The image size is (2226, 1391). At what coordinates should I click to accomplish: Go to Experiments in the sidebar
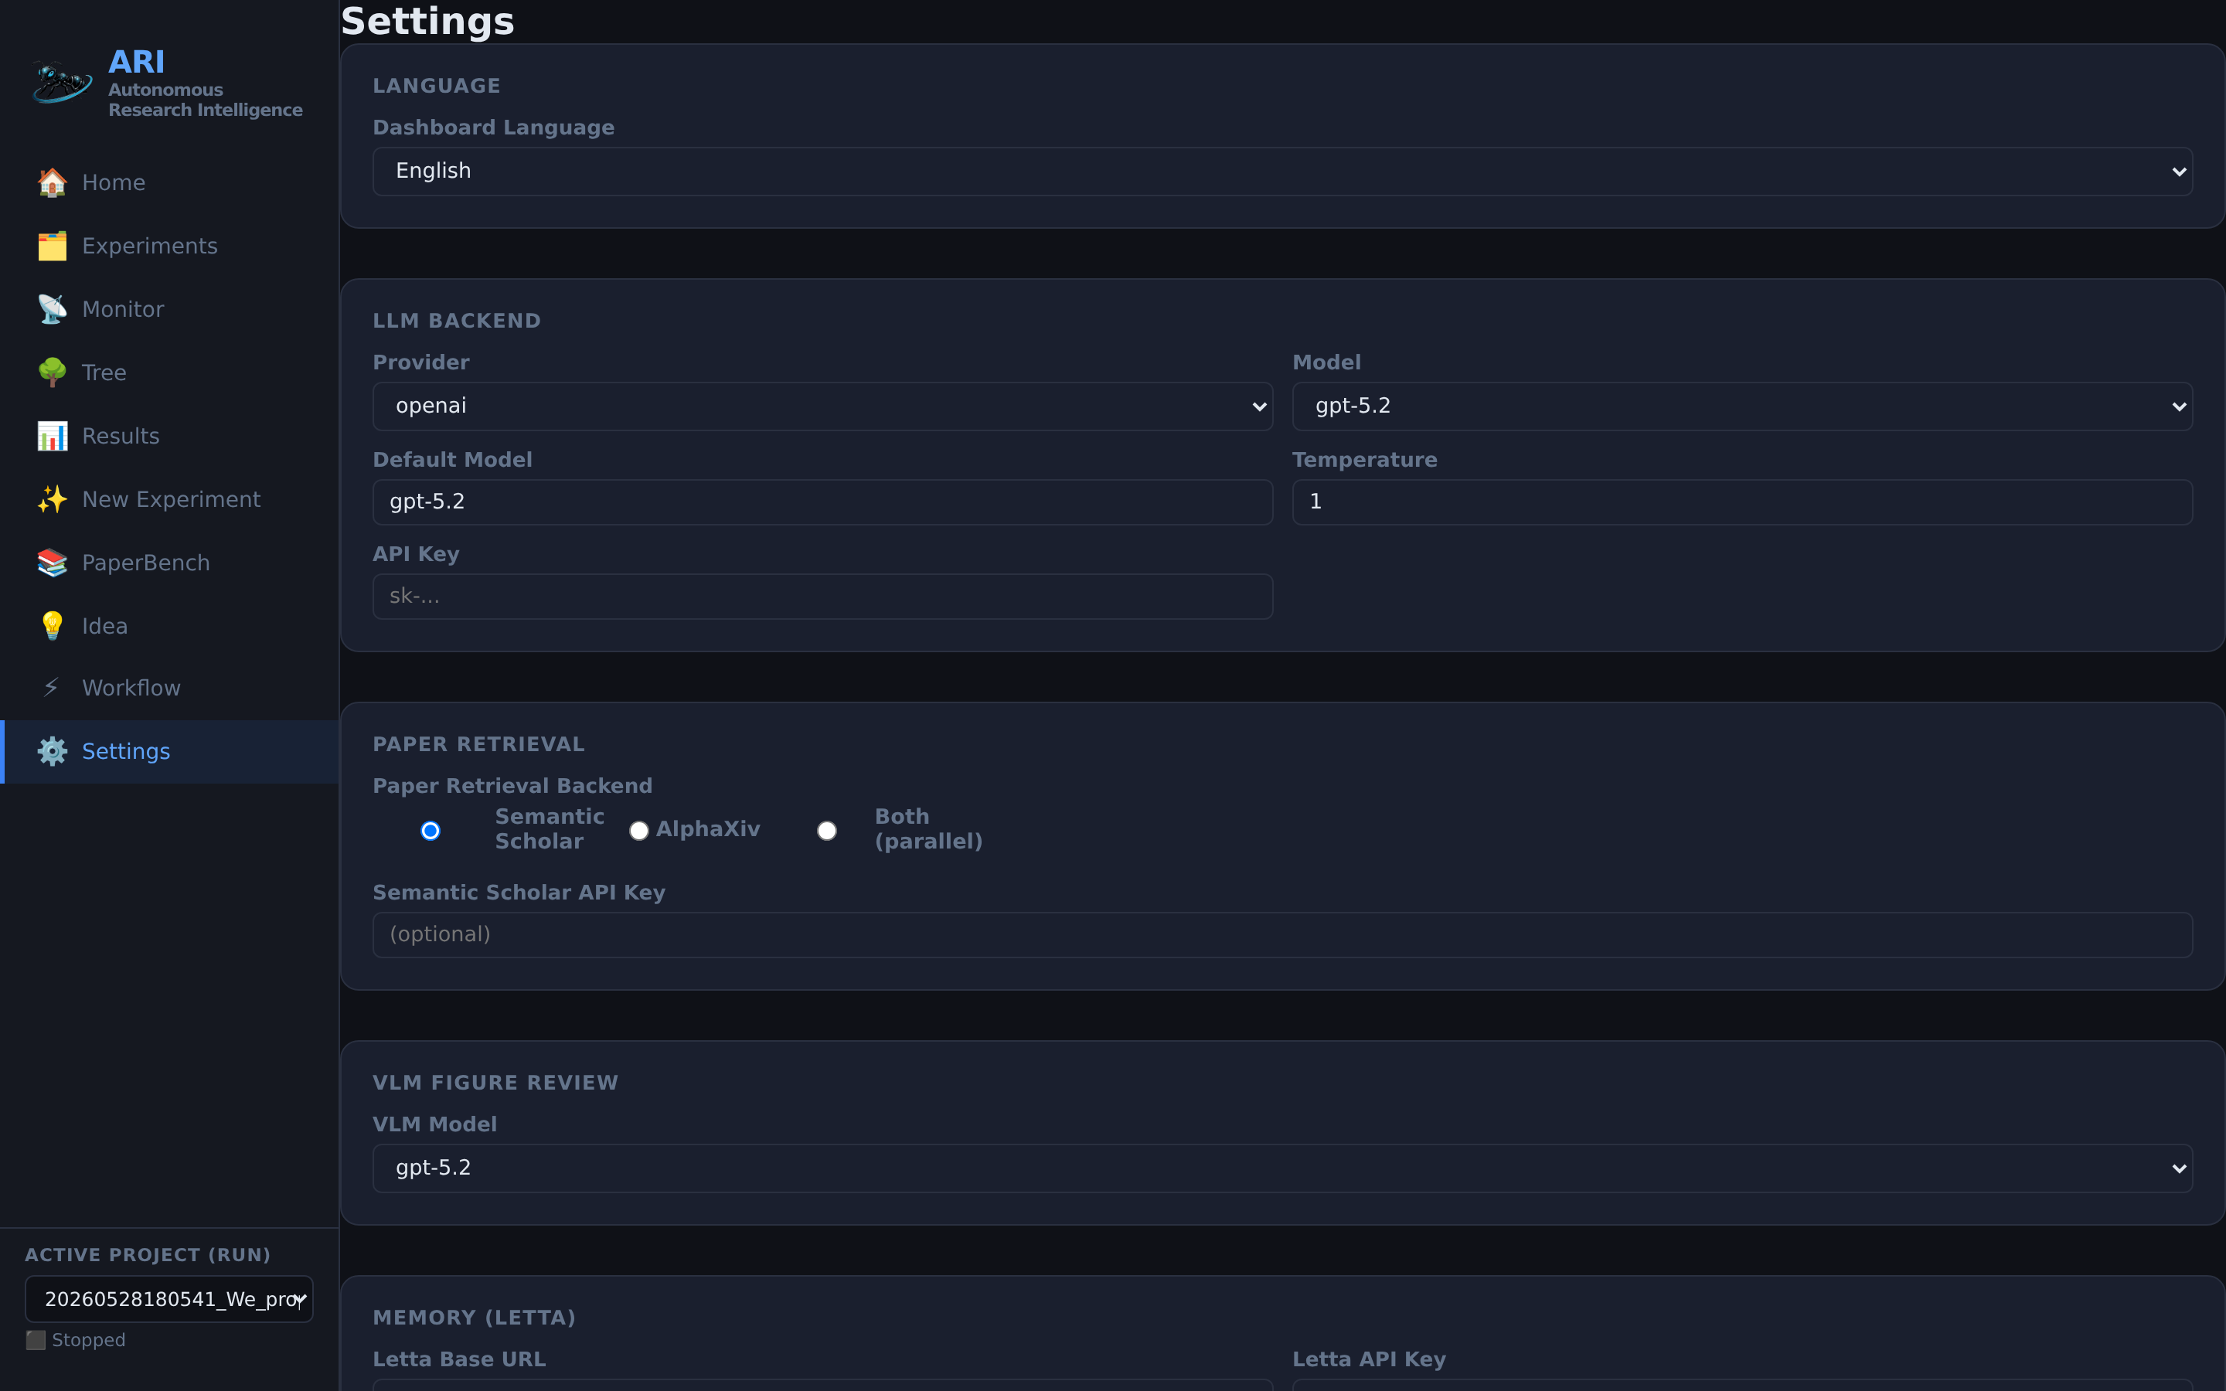point(170,246)
